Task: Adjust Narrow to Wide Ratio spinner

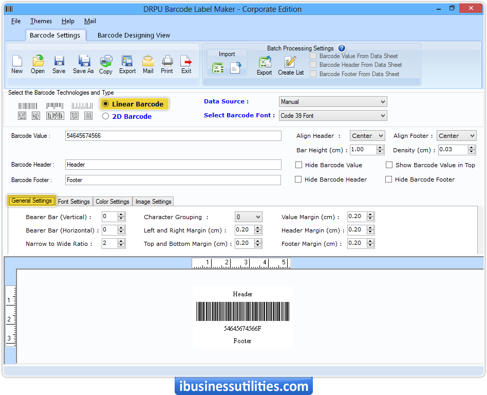Action: [x=121, y=243]
